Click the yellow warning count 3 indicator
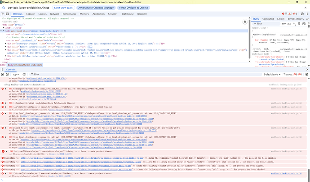 (x=290, y=13)
